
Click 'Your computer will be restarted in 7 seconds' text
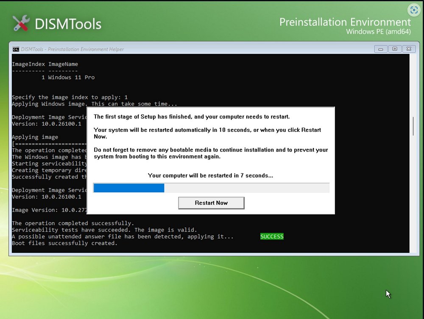(211, 176)
